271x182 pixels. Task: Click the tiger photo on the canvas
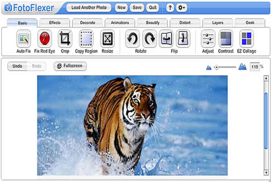(x=132, y=125)
